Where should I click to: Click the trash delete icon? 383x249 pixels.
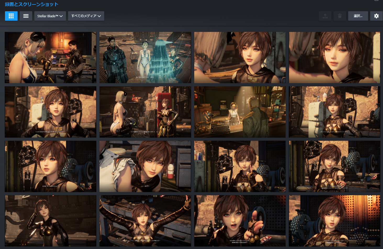point(340,16)
